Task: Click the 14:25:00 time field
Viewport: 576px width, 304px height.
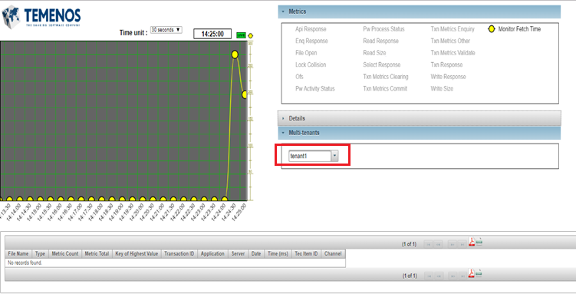Action: (212, 34)
